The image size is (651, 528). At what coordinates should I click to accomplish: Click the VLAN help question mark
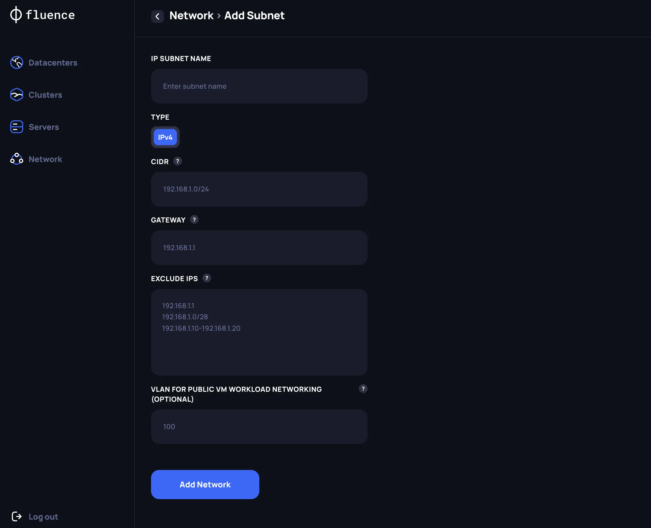(363, 389)
